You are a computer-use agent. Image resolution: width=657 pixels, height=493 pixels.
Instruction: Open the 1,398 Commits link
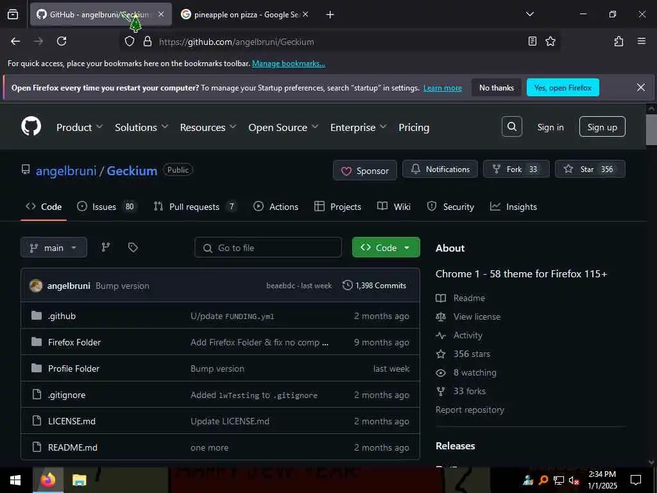click(375, 285)
